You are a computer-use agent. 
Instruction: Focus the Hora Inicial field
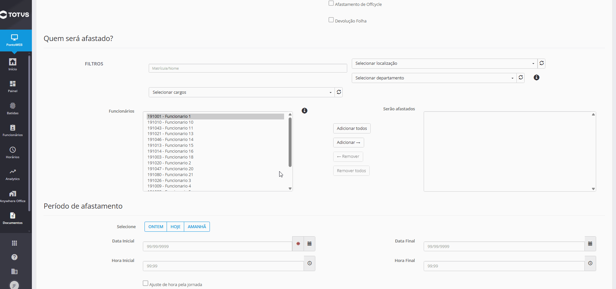coord(224,266)
